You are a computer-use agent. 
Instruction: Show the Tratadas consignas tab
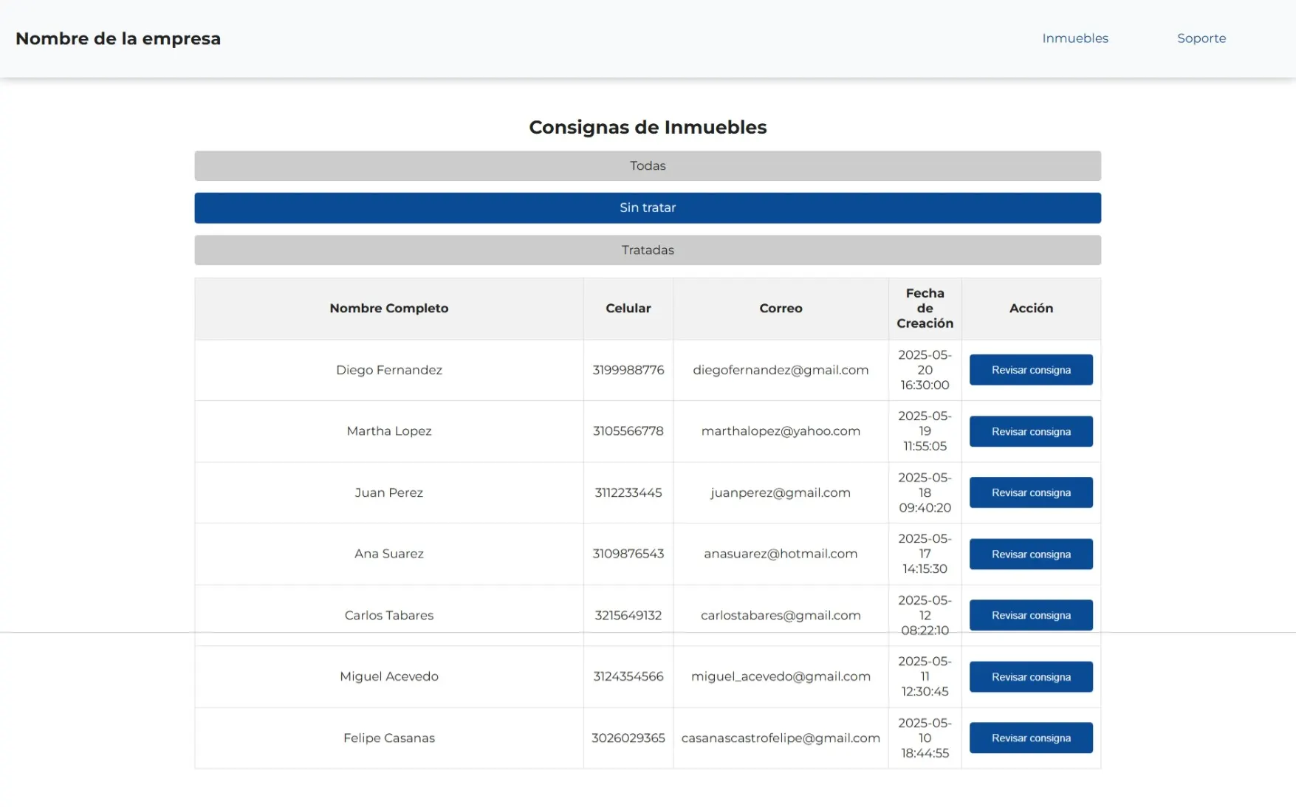[647, 250]
